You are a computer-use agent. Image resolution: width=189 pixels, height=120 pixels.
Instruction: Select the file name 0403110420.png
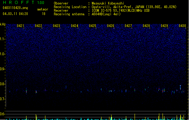tap(15, 8)
